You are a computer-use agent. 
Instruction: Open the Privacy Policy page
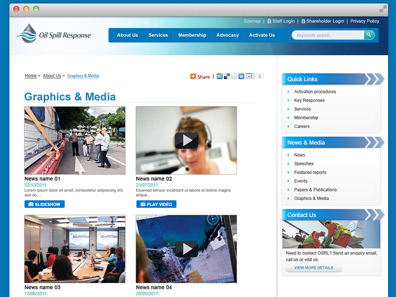click(x=365, y=21)
